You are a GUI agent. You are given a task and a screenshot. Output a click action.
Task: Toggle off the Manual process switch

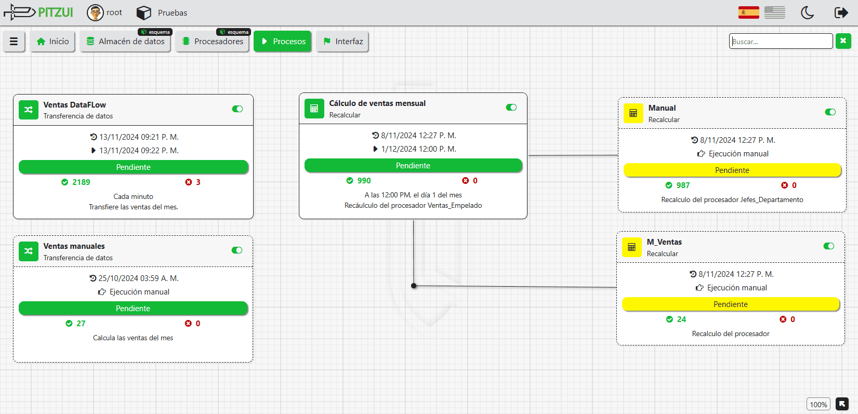point(830,112)
